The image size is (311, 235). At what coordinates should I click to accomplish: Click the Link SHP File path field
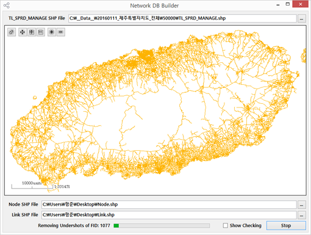pos(169,215)
